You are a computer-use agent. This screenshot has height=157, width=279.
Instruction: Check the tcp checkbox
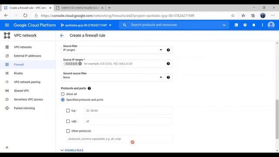[68, 111]
